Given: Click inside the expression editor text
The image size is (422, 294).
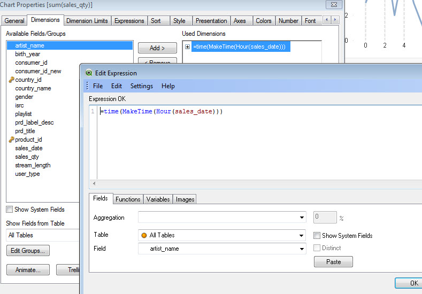Looking at the screenshot, I should tap(162, 111).
